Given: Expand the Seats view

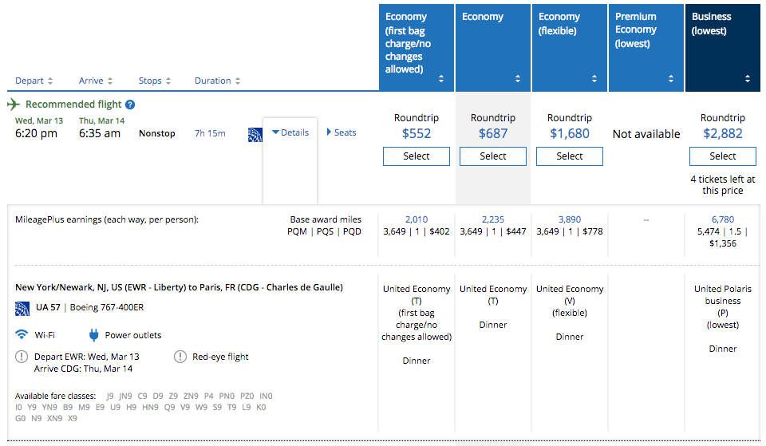Looking at the screenshot, I should point(342,132).
